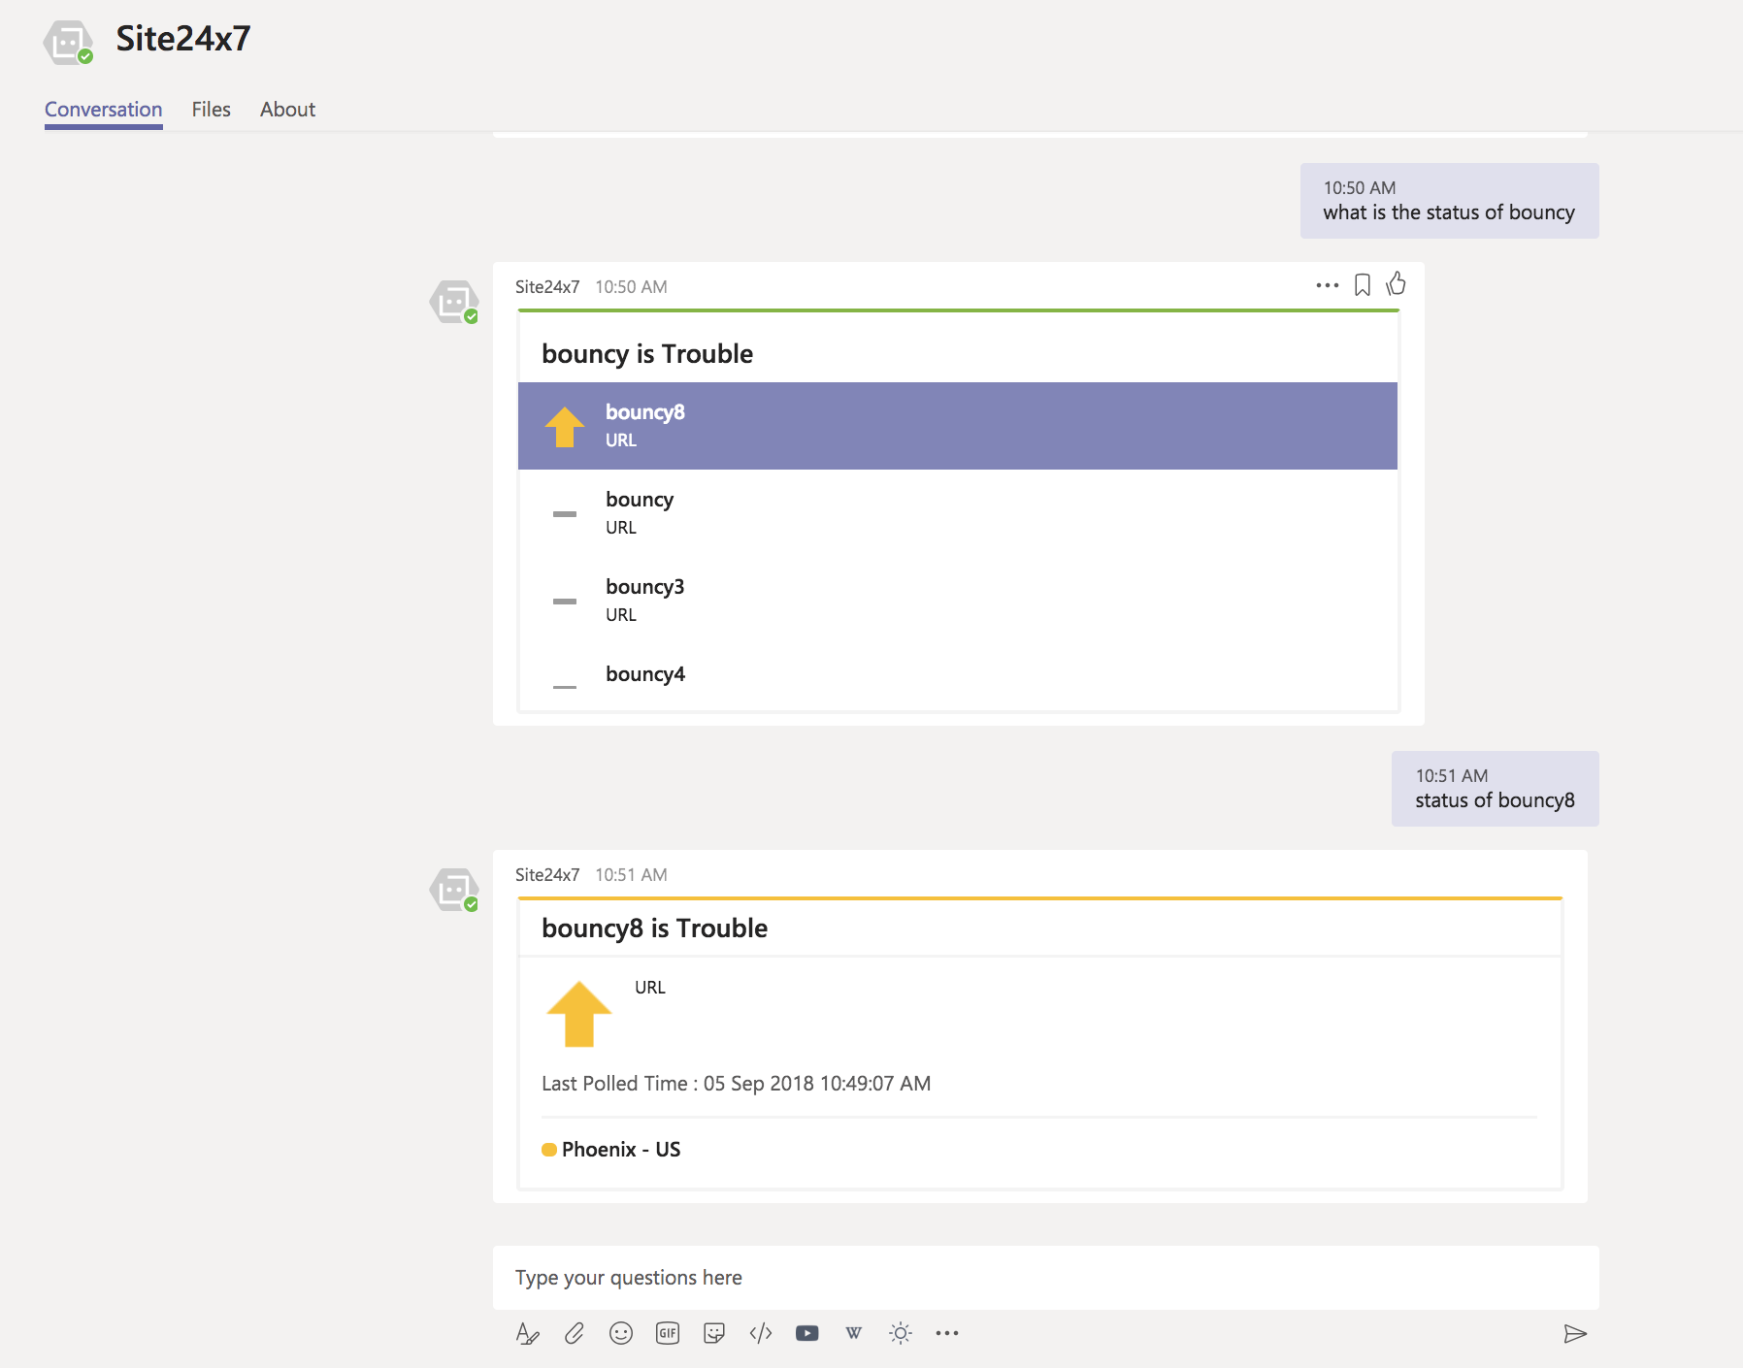Switch to the Files tab
The width and height of the screenshot is (1743, 1368).
click(211, 110)
